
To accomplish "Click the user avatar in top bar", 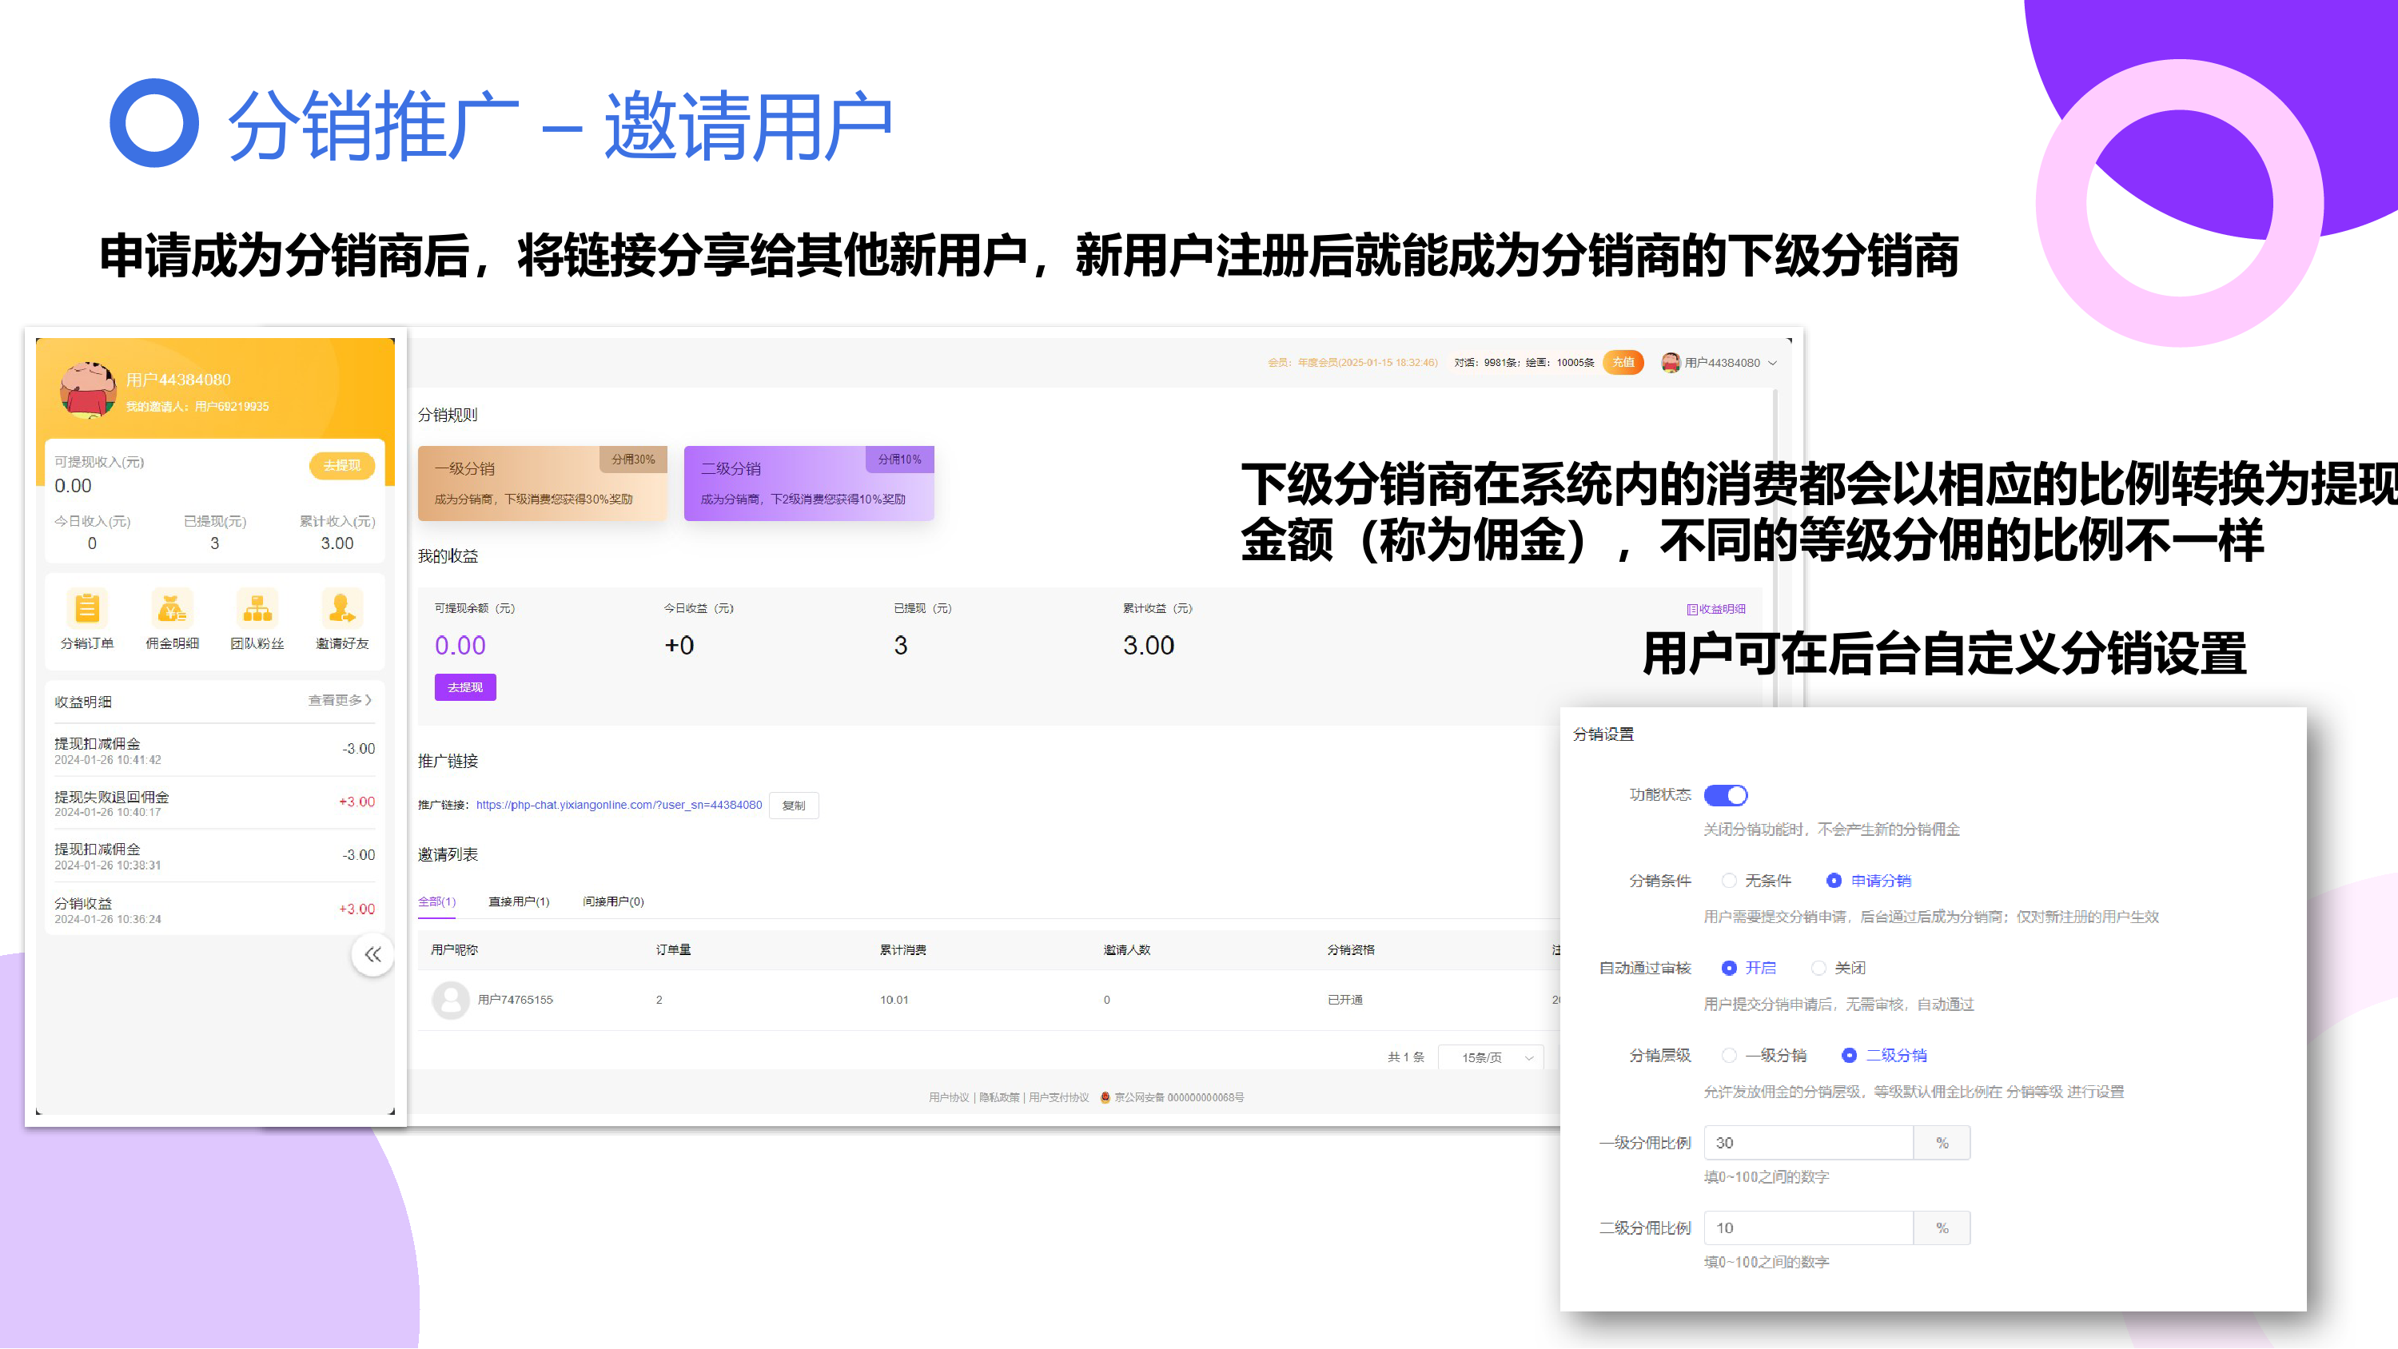I will point(1671,362).
